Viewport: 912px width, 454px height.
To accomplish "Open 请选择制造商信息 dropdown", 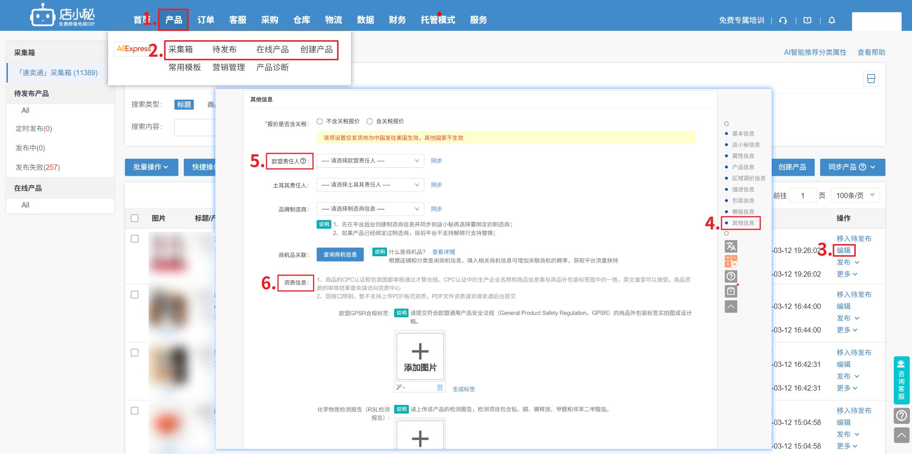I will pos(370,209).
